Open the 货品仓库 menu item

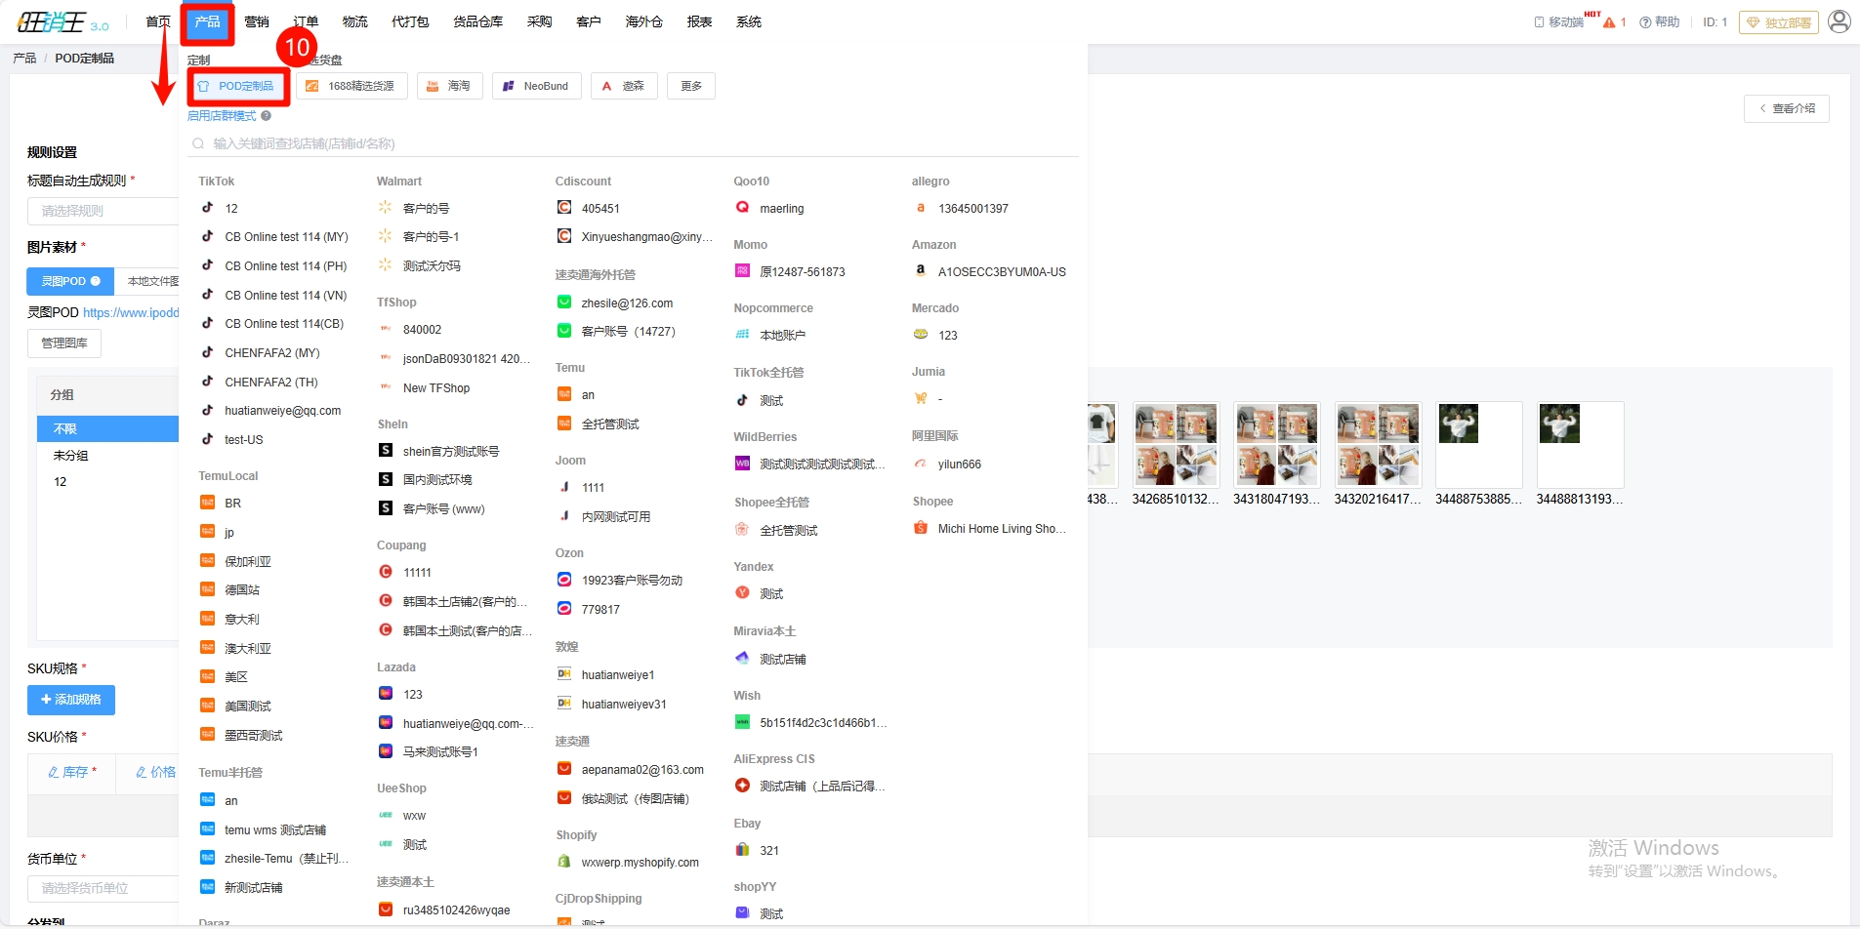pos(477,21)
